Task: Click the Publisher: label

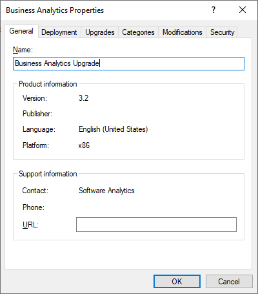Action: pos(37,114)
